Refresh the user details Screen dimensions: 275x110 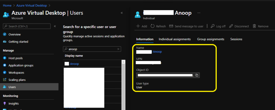pos(158,26)
